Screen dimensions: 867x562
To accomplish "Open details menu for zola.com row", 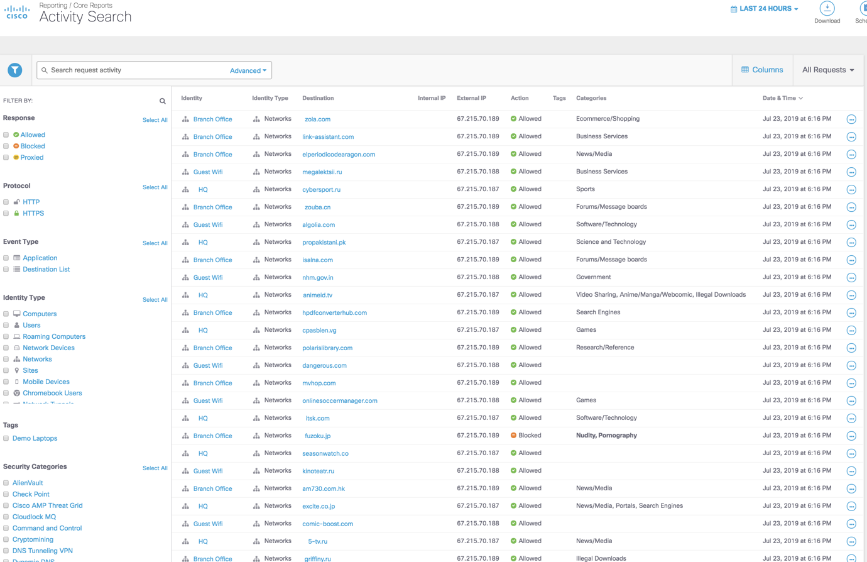I will (851, 119).
